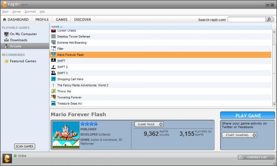Click the START SHARING button
The image size is (277, 166).
[239, 135]
